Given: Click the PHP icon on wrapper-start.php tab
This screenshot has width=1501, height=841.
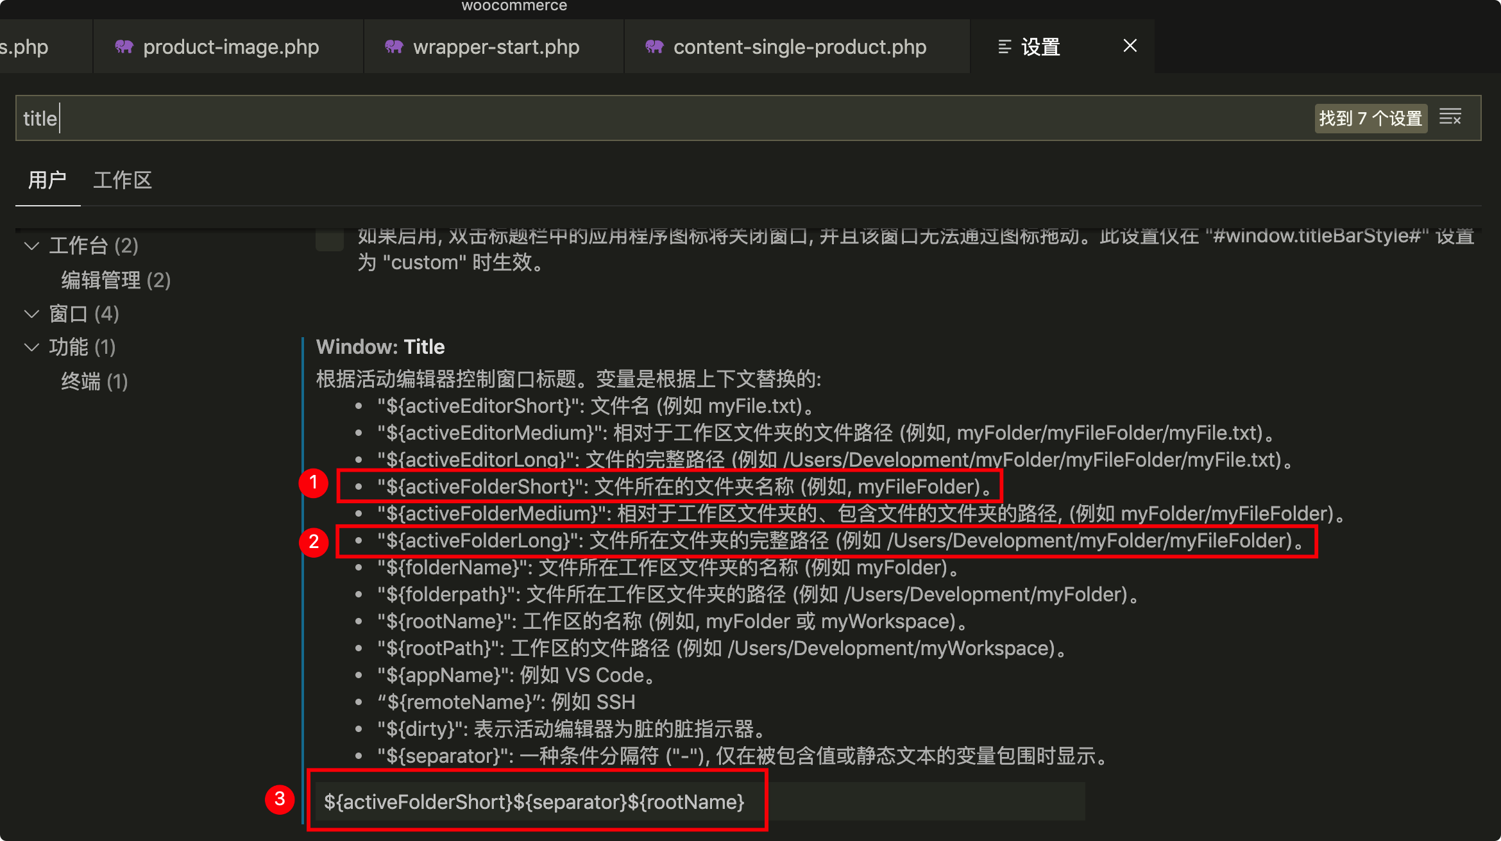Looking at the screenshot, I should pyautogui.click(x=394, y=46).
